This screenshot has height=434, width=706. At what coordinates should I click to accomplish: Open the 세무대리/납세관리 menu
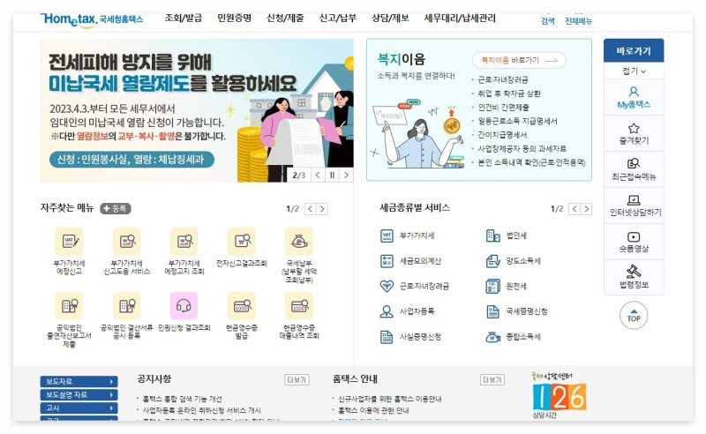(460, 18)
